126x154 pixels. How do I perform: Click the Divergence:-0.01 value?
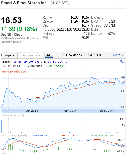pos(102,136)
